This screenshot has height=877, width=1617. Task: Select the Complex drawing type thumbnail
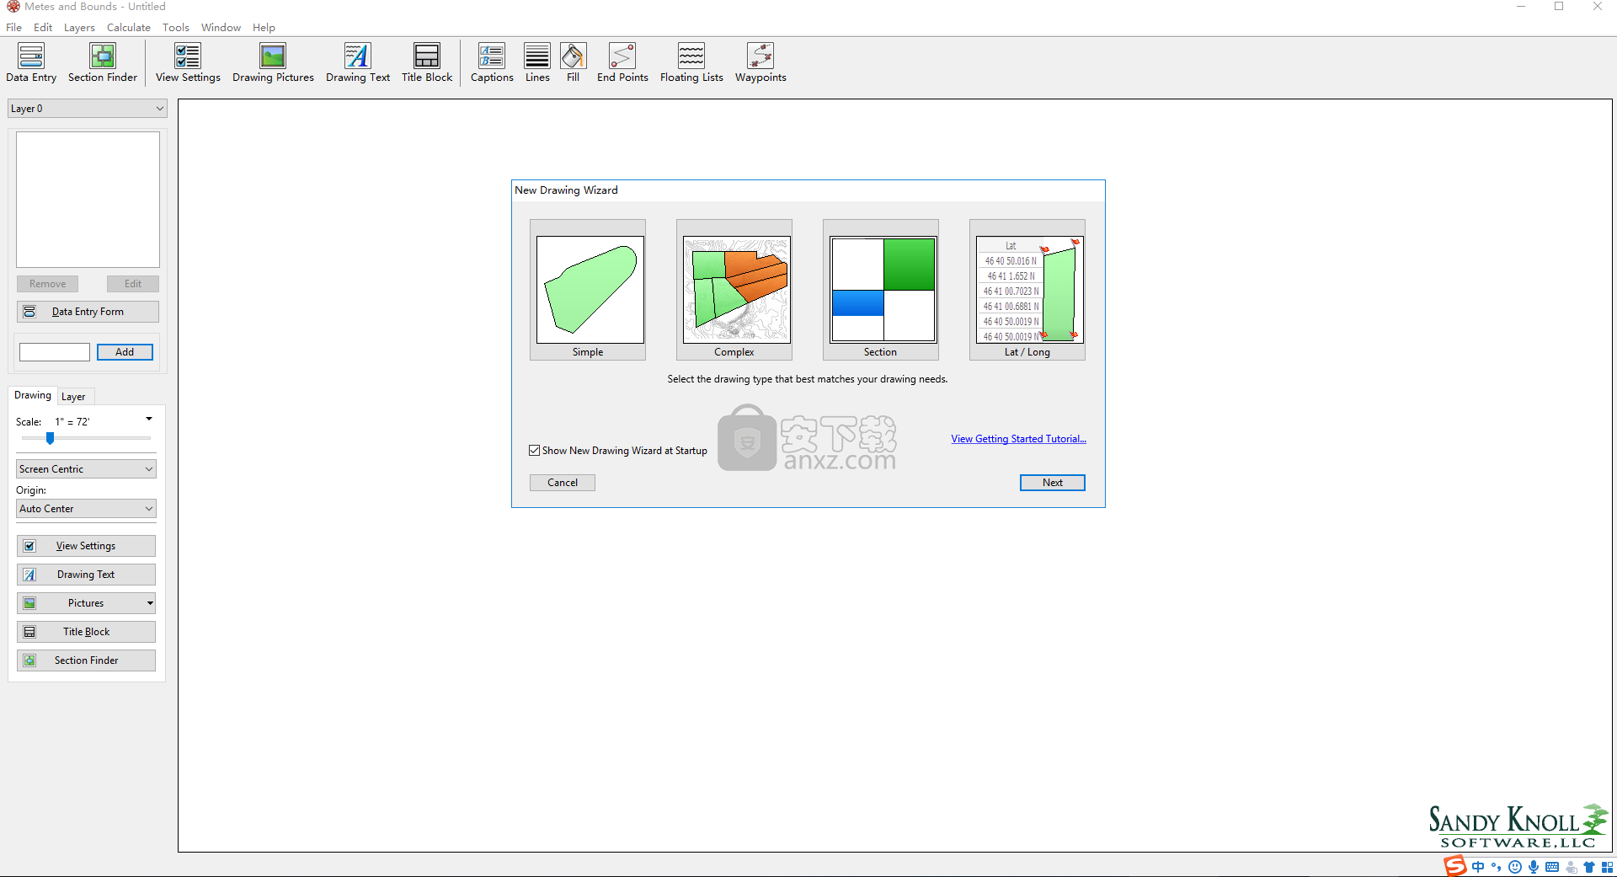tap(734, 290)
